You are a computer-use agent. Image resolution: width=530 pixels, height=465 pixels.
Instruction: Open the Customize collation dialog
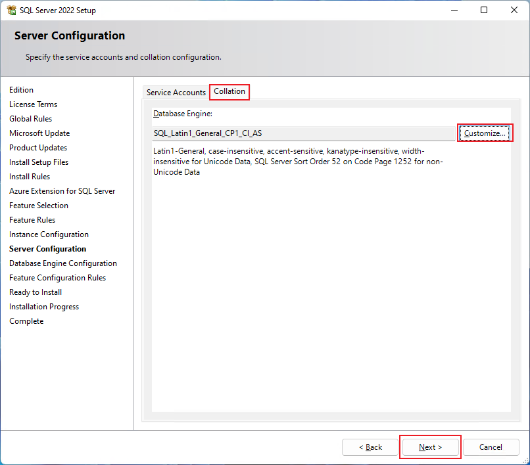pyautogui.click(x=485, y=133)
